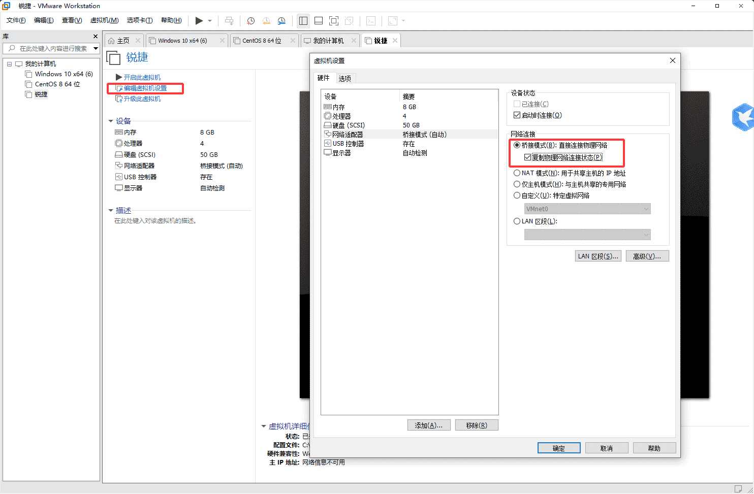Collapse the 我的计算机 tree node
Viewport: 754px width, 494px height.
9,64
